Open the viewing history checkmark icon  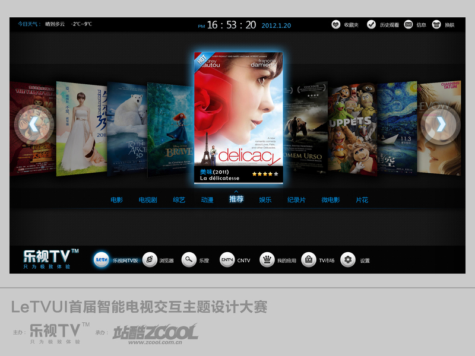(371, 24)
